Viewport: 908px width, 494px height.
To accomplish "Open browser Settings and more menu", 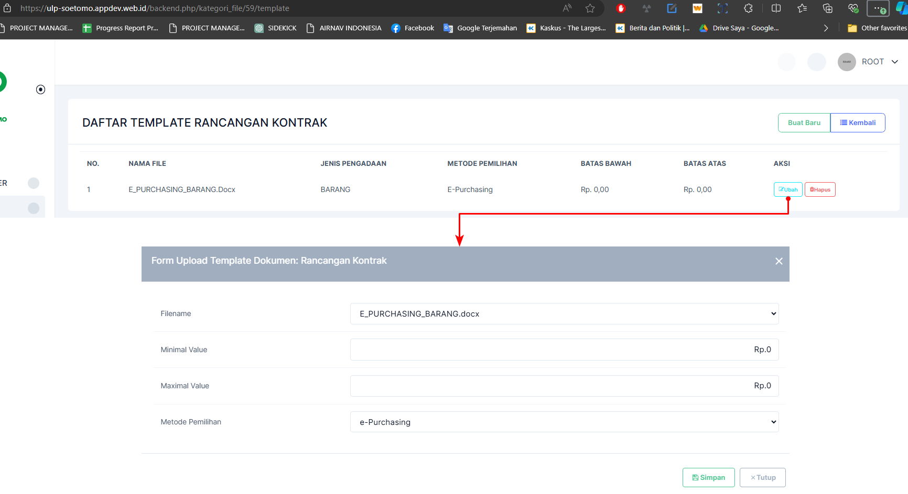I will click(878, 8).
